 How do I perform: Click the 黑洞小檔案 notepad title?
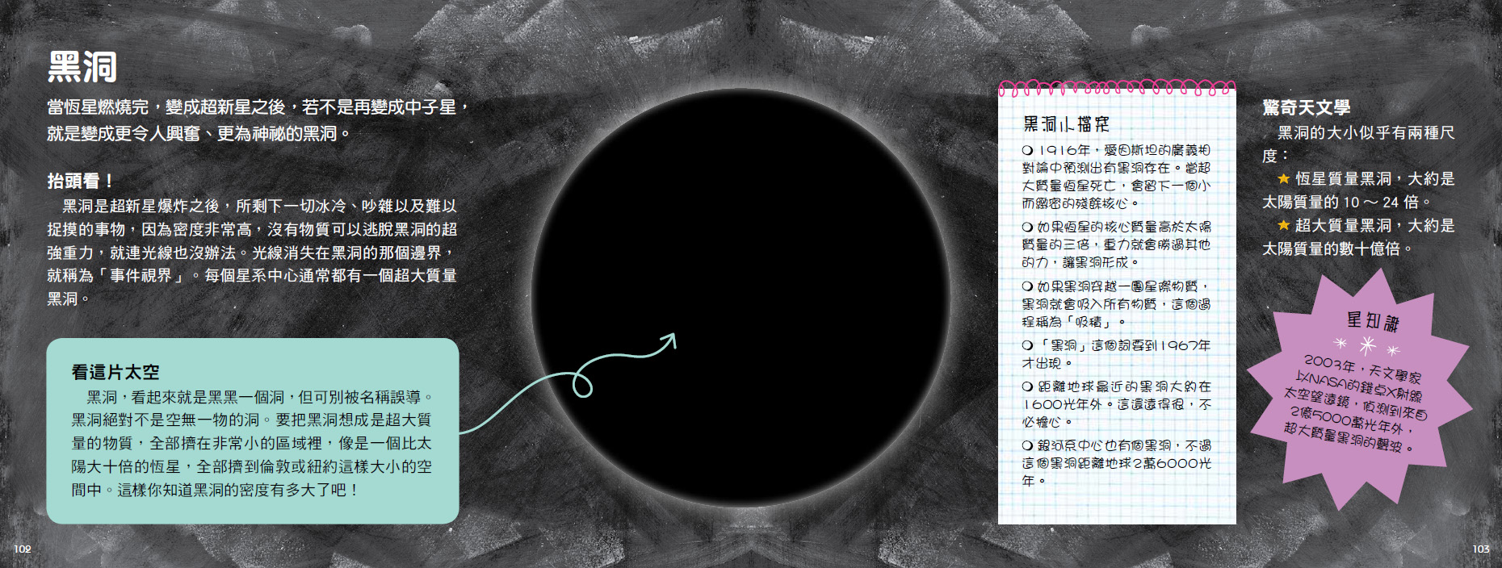1066,123
